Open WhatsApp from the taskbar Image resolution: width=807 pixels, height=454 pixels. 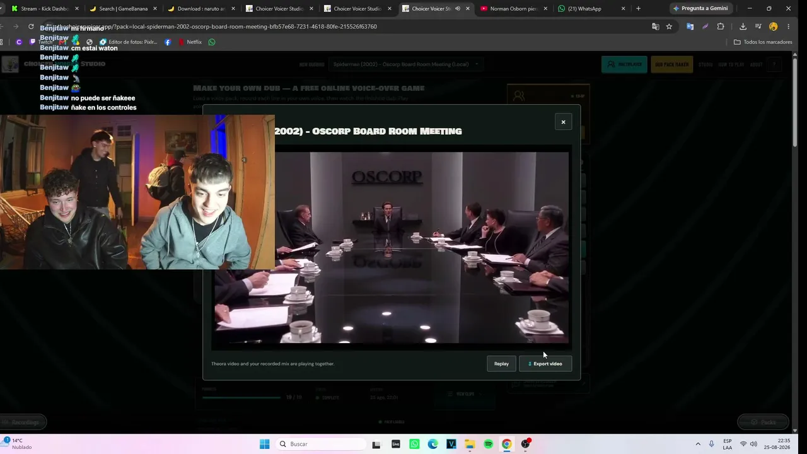[414, 444]
